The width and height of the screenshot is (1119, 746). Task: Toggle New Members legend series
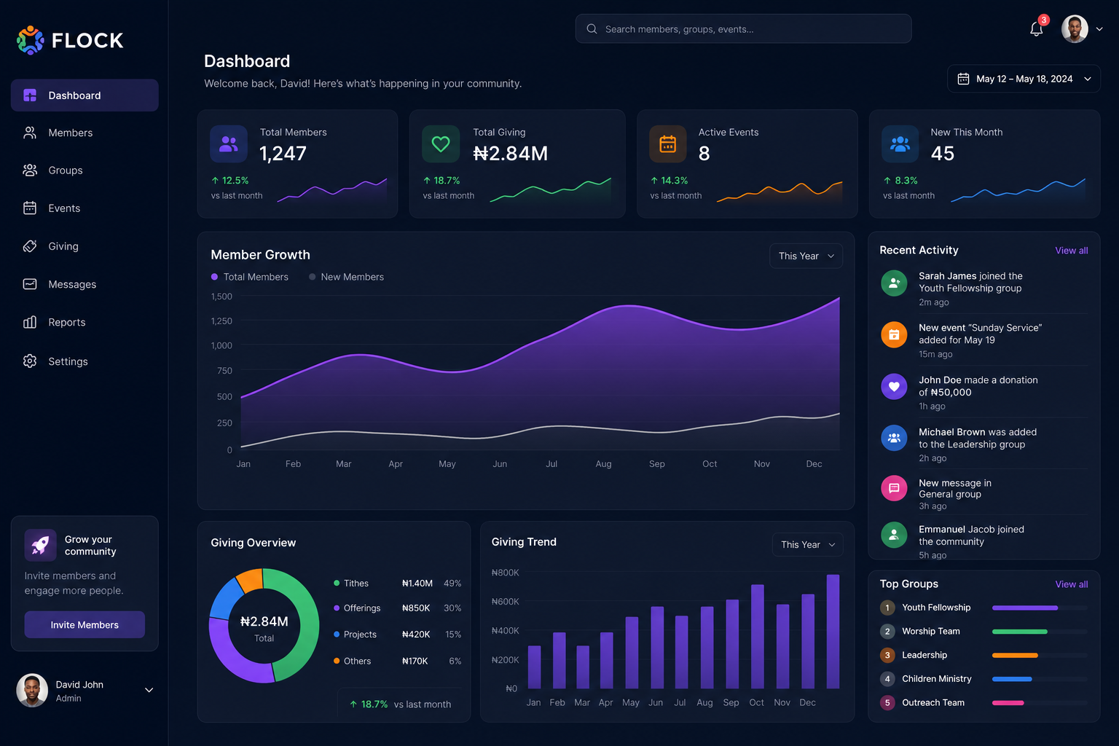[346, 277]
